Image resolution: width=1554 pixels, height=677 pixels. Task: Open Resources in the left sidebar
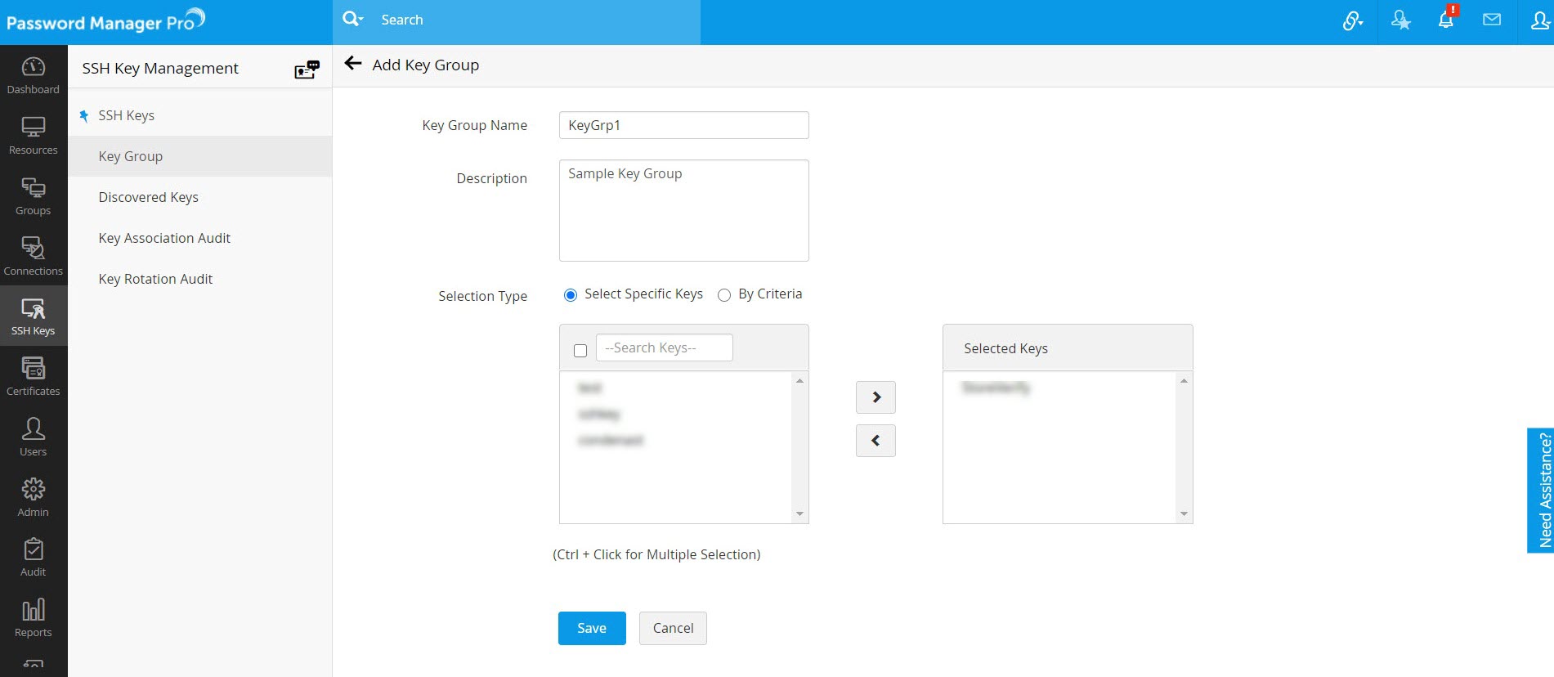[x=34, y=136]
